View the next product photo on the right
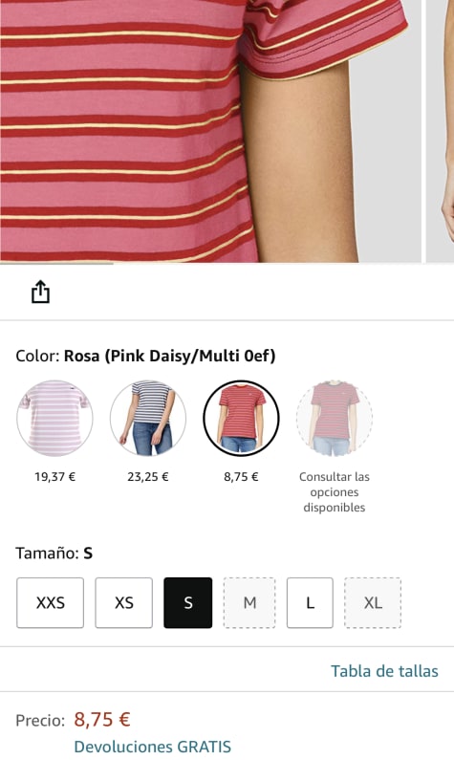Viewport: 454px width, 760px height. pyautogui.click(x=440, y=131)
